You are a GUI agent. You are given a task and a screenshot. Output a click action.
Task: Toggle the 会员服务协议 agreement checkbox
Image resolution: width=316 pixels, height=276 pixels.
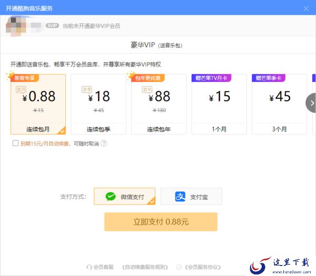[x=179, y=267]
